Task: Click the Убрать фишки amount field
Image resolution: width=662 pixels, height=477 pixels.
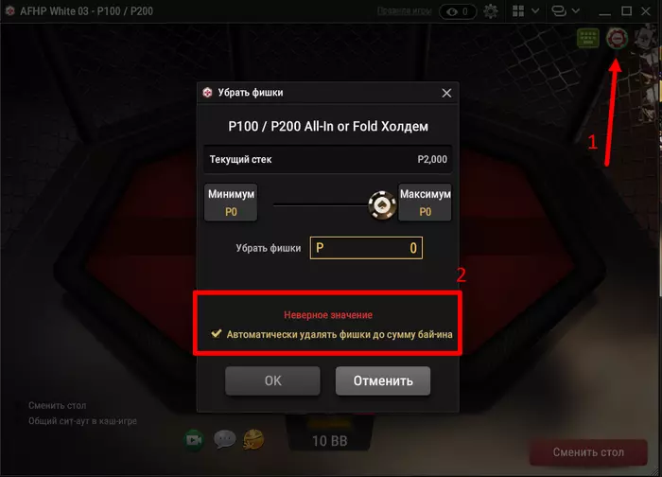Action: tap(366, 248)
